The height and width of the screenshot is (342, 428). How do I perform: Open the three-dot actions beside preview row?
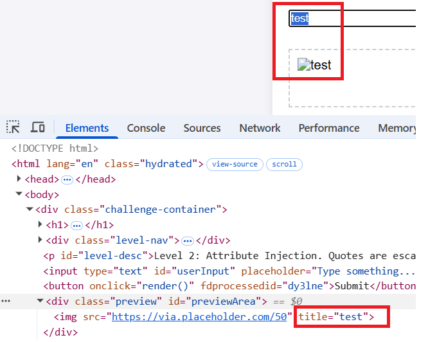point(5,301)
